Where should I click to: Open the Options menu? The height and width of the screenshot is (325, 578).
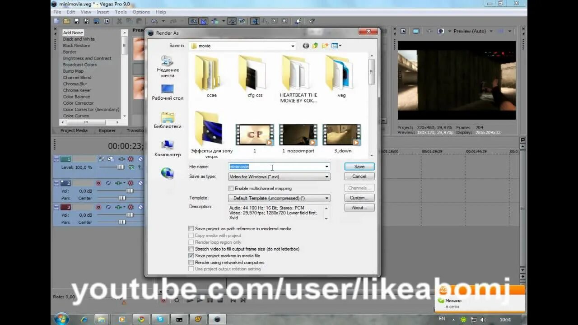pos(141,12)
